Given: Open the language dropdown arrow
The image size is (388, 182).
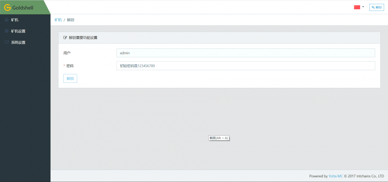Looking at the screenshot, I should (363, 7).
